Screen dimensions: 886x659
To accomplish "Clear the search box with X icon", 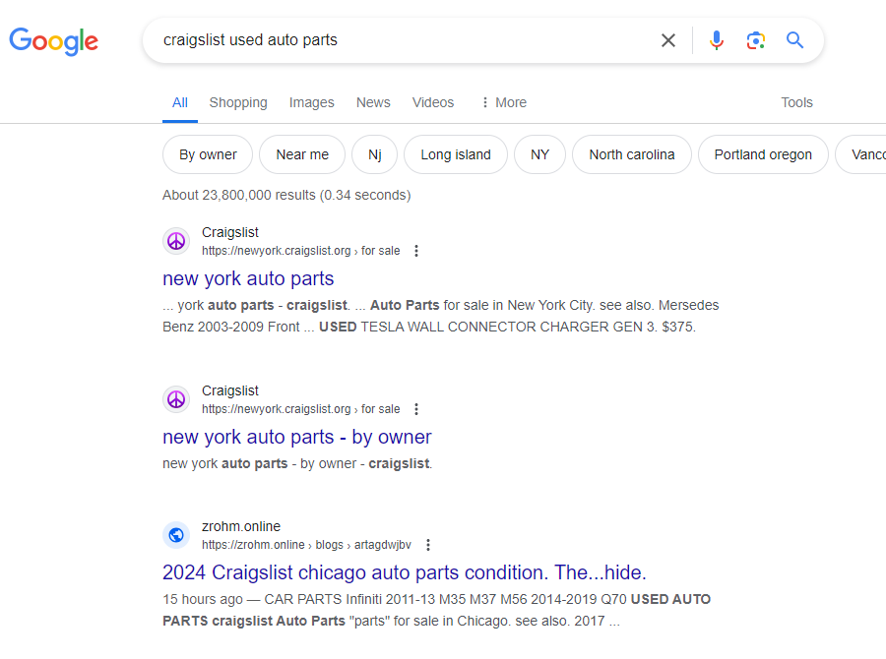I will pyautogui.click(x=667, y=40).
